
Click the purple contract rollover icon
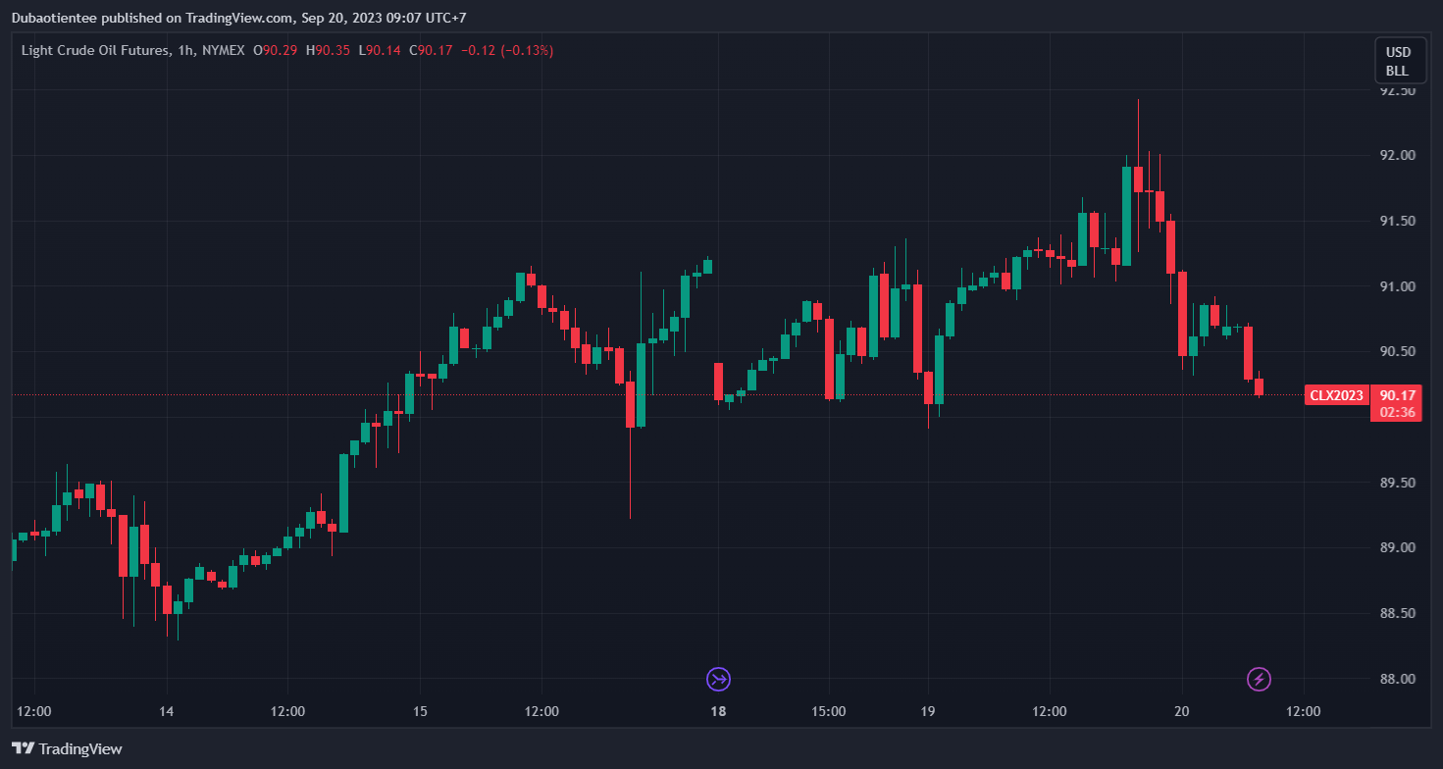(x=719, y=679)
